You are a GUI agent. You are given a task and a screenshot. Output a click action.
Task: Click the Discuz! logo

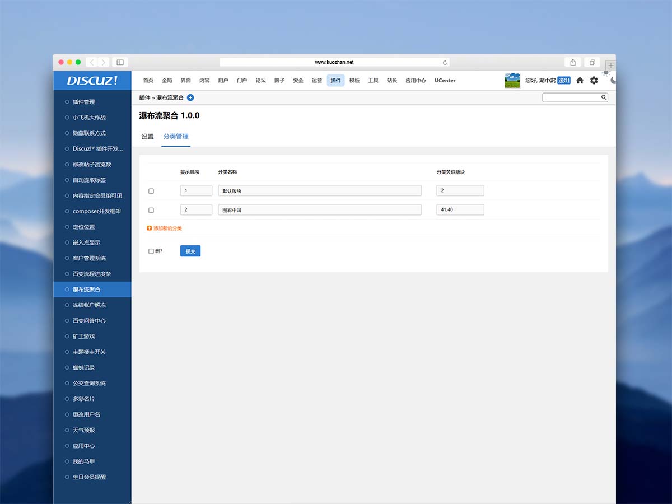[92, 81]
